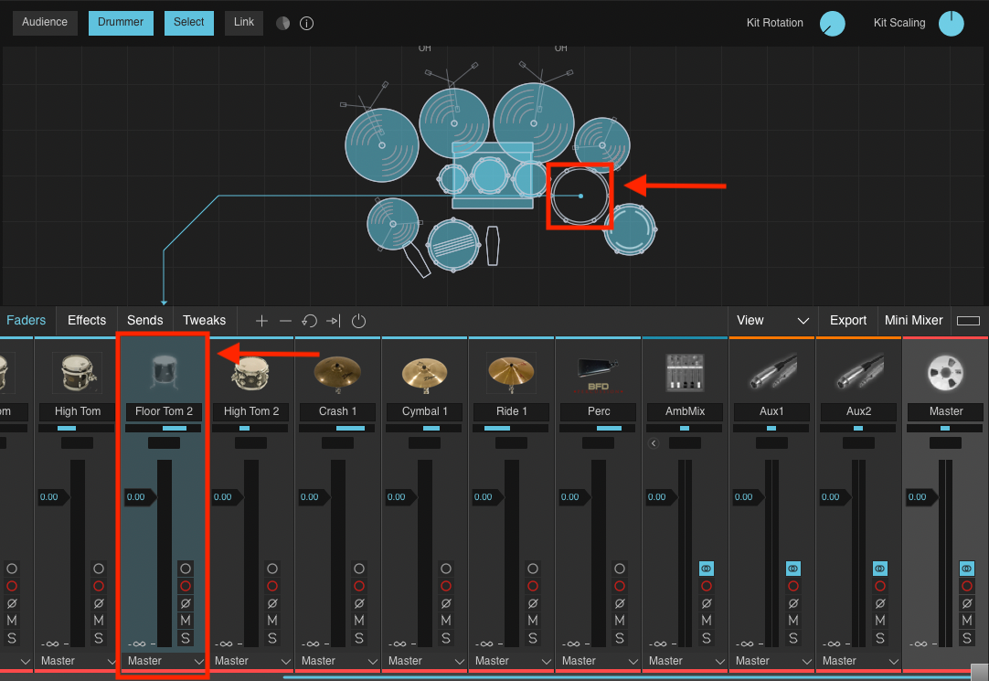989x681 pixels.
Task: Mute the Perc channel
Action: click(620, 621)
